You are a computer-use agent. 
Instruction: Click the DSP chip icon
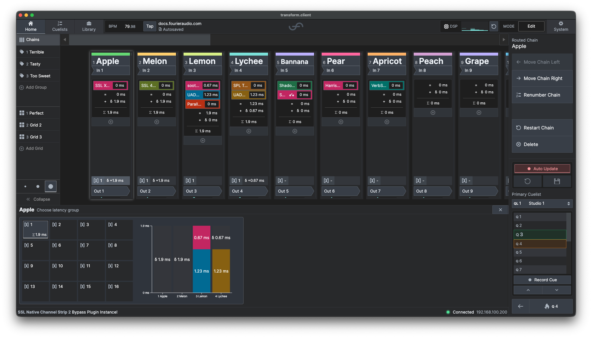click(446, 26)
